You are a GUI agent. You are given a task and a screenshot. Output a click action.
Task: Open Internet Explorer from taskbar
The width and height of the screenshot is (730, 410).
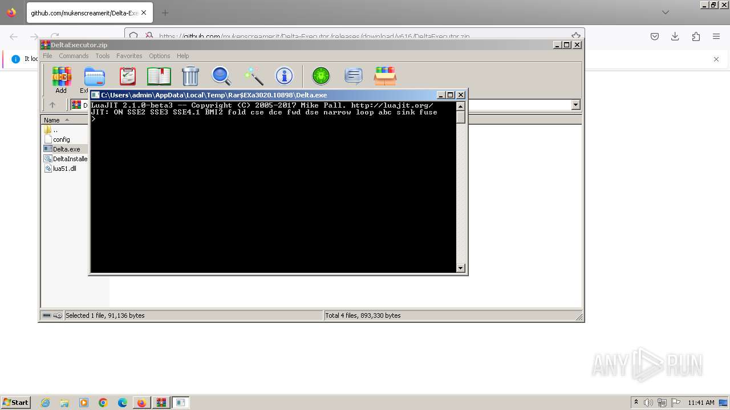click(x=45, y=403)
